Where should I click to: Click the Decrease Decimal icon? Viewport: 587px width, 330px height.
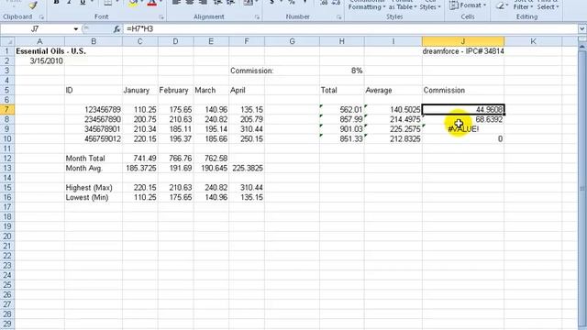(x=336, y=3)
